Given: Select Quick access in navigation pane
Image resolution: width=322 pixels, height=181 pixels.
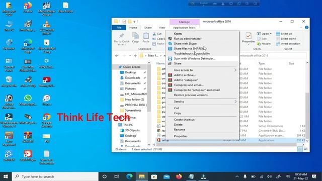Looking at the screenshot, I should coord(131,67).
